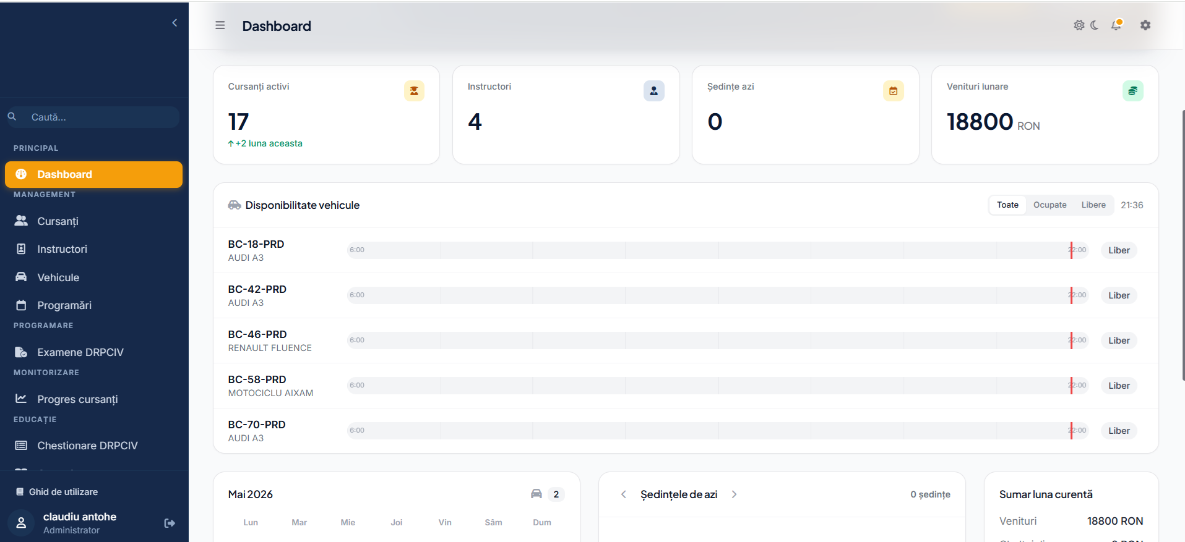Click the MOTOCICLU AIXAM vehicle label
The width and height of the screenshot is (1185, 542).
(x=270, y=393)
